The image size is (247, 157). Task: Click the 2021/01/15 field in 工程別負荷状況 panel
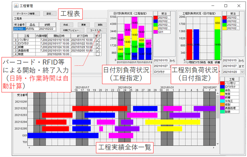[230, 60]
